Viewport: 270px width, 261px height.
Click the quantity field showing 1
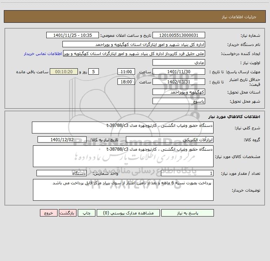pos(187,173)
